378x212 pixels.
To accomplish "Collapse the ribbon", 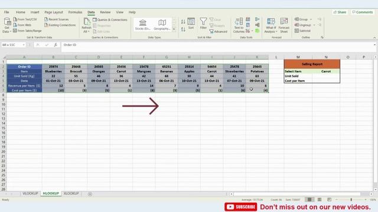I will [374, 38].
